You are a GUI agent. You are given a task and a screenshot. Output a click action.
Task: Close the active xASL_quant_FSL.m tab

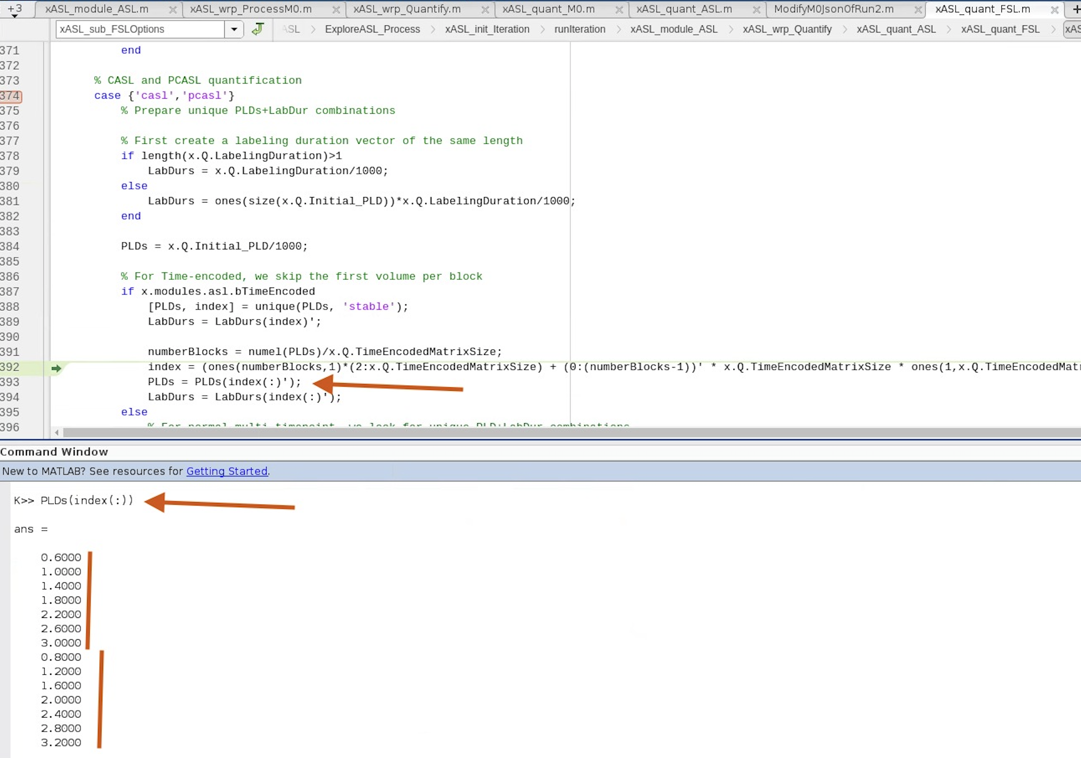(1055, 9)
